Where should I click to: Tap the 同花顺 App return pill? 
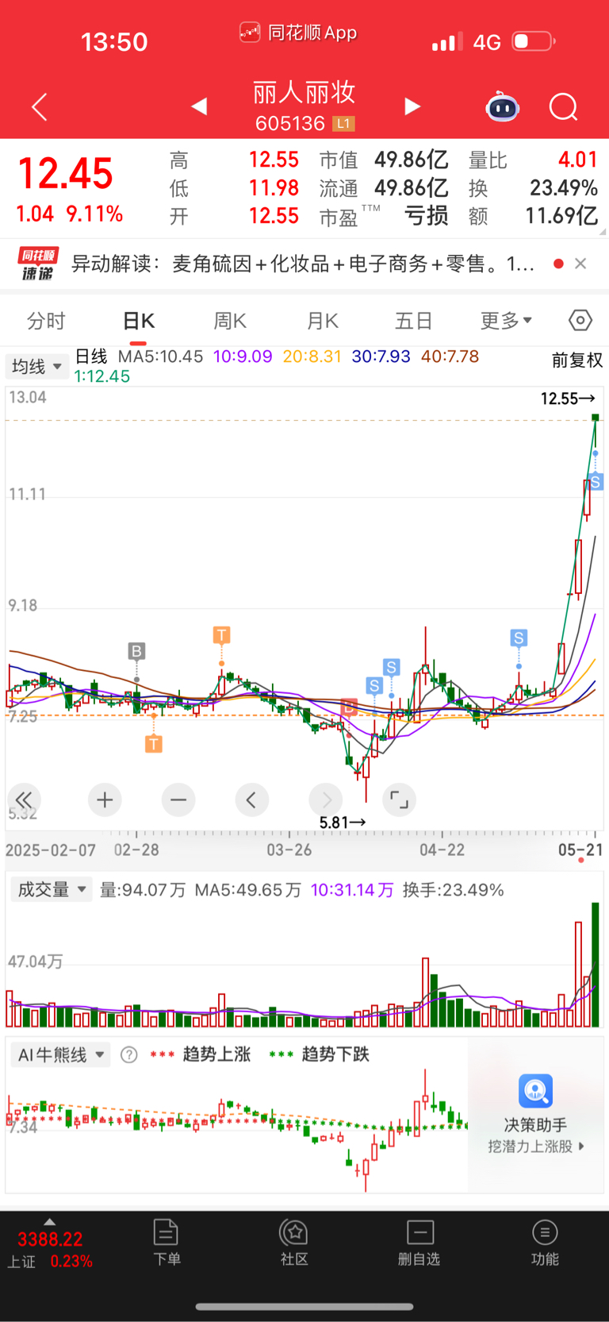tap(298, 33)
